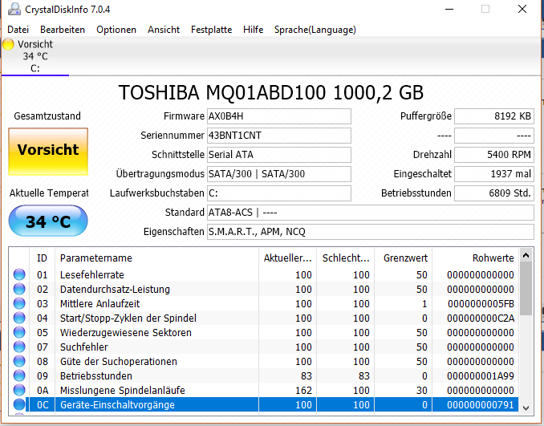544x426 pixels.
Task: Open the Ansicht menu
Action: 164,30
